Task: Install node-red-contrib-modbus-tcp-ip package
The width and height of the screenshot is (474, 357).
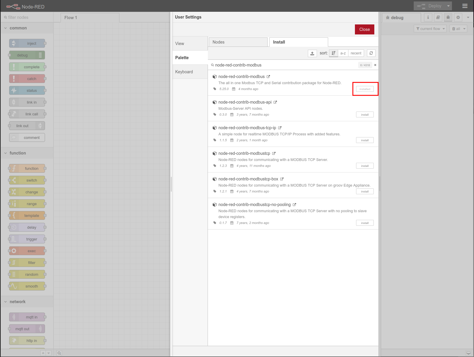Action: [365, 140]
